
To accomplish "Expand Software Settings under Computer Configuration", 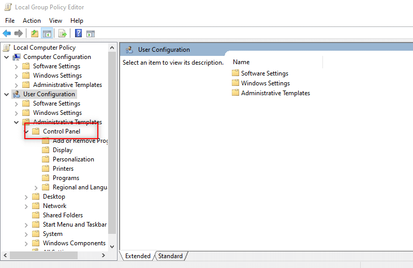I will click(17, 67).
